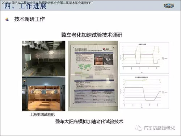Click the 上海美增试验舱 caption
Screen dimensions: 181x136
(42, 114)
